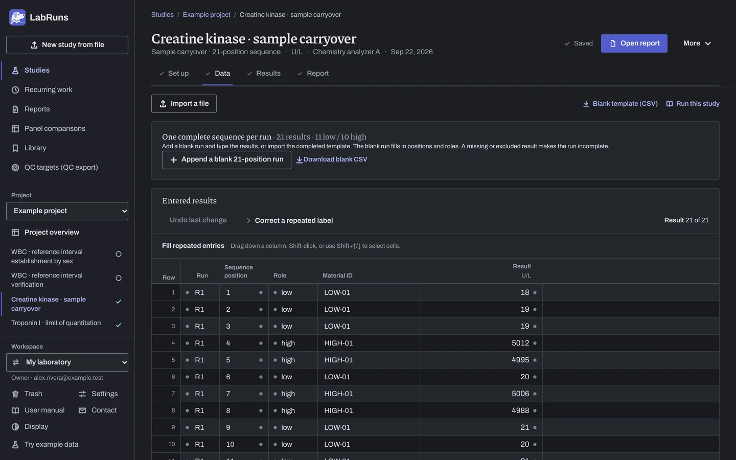
Task: Switch to the Report tab
Action: [313, 74]
